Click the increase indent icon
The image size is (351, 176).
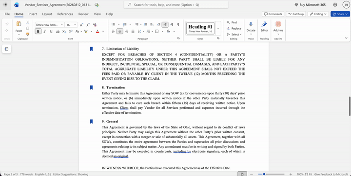coord(158,25)
